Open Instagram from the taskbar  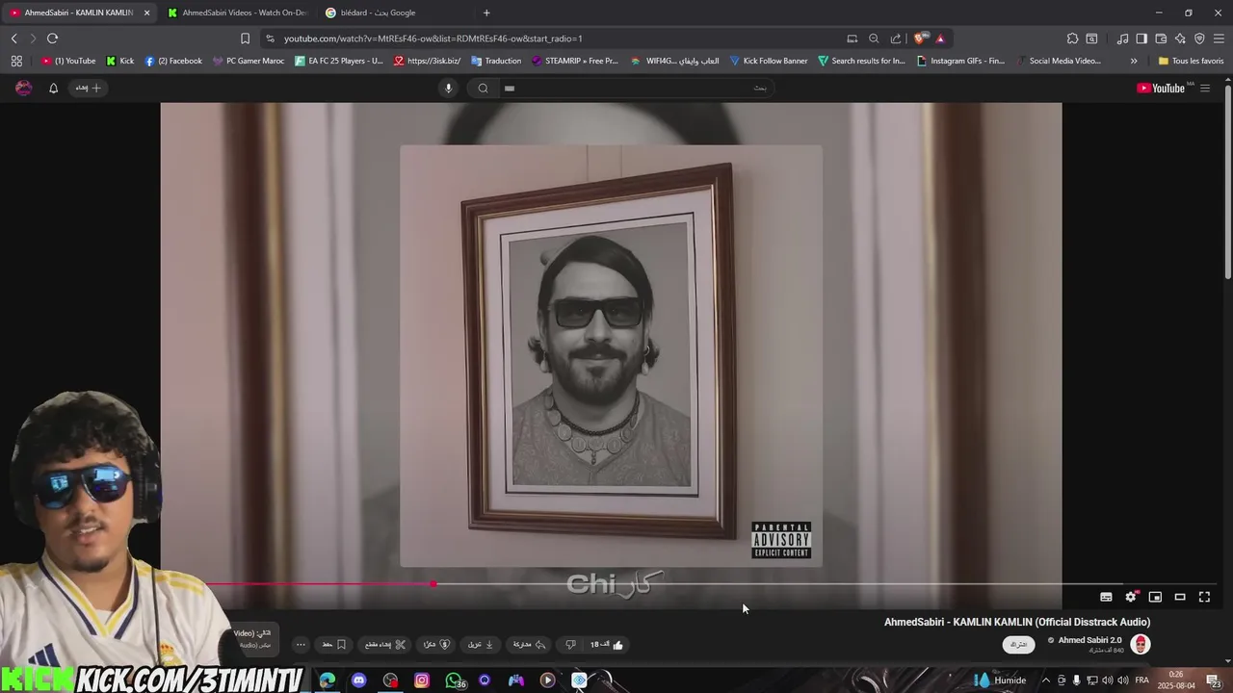[x=422, y=680]
